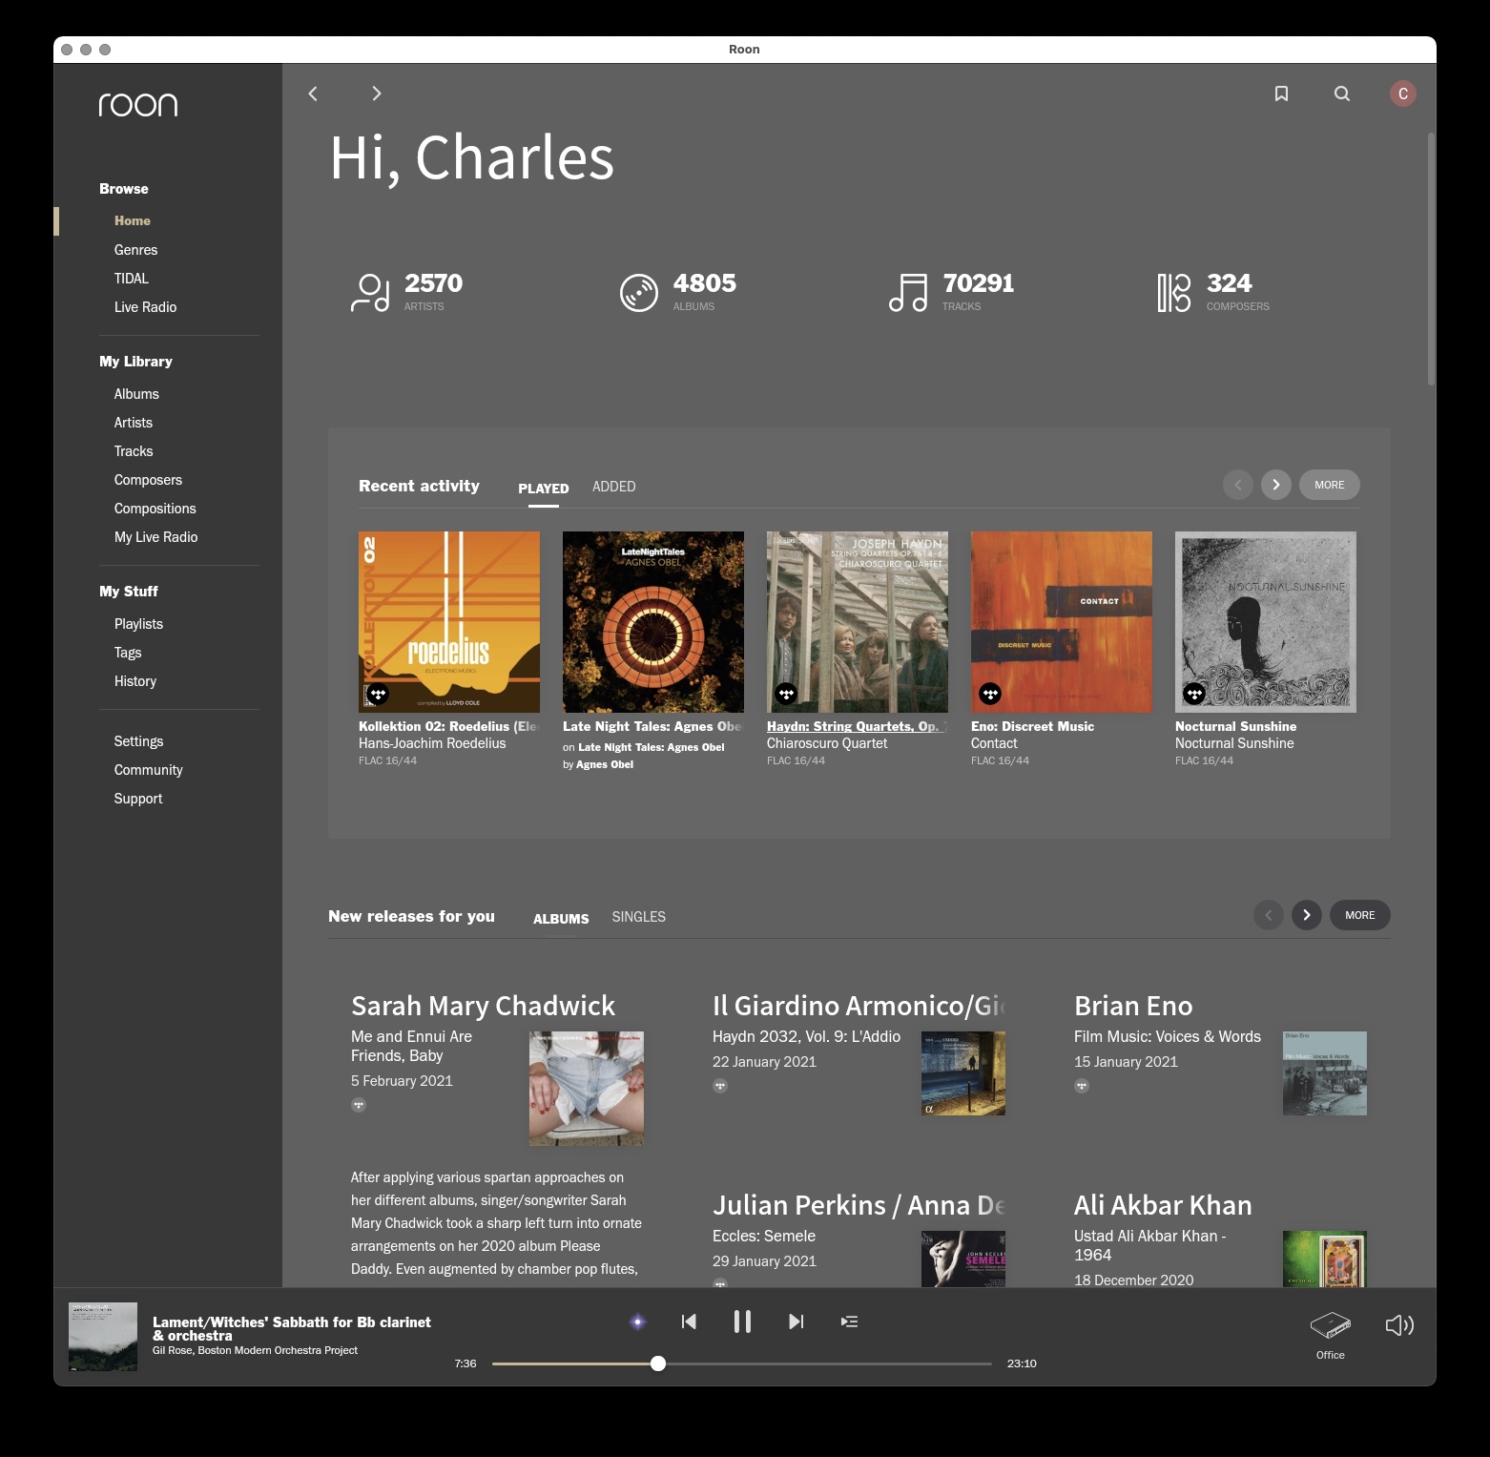This screenshot has width=1490, height=1457.
Task: Open Playlists in My Stuff
Action: (138, 624)
